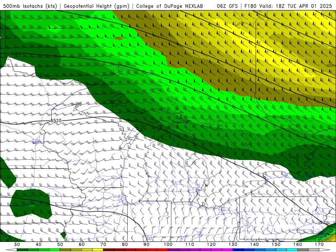Click the 70 value on the color scale
This screenshot has width=336, height=252.
(x=103, y=244)
